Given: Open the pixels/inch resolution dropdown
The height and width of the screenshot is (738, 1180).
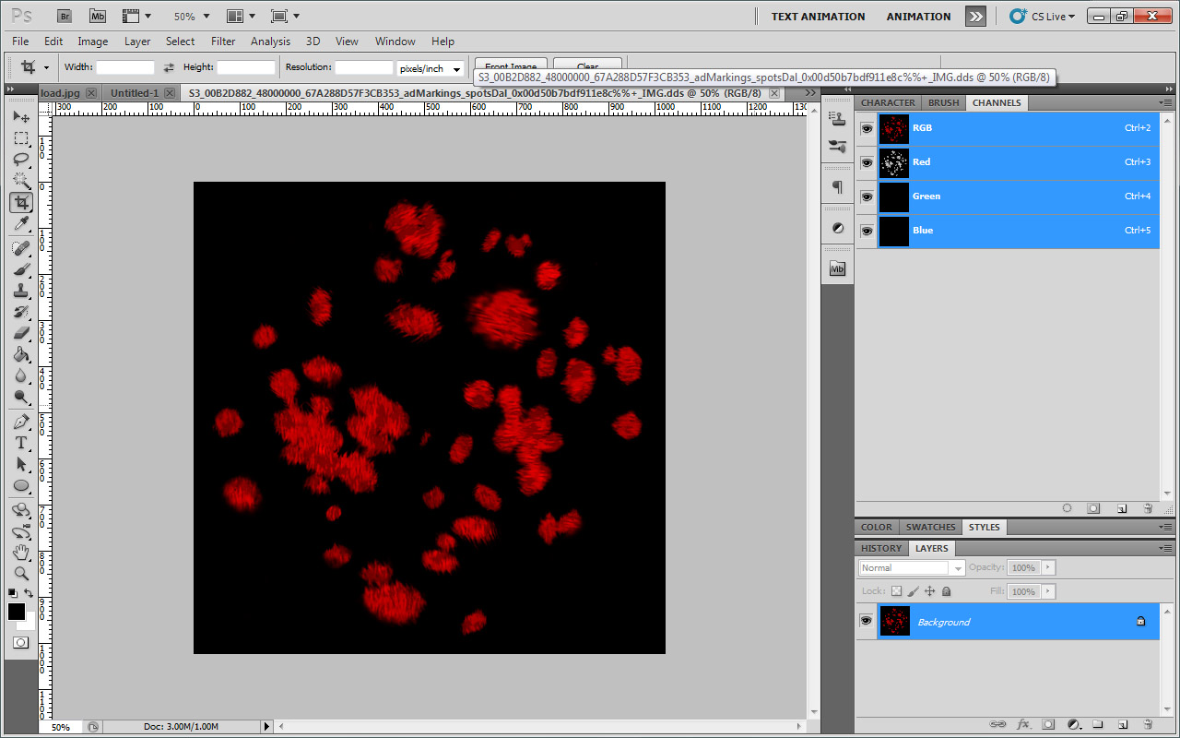Looking at the screenshot, I should 431,68.
